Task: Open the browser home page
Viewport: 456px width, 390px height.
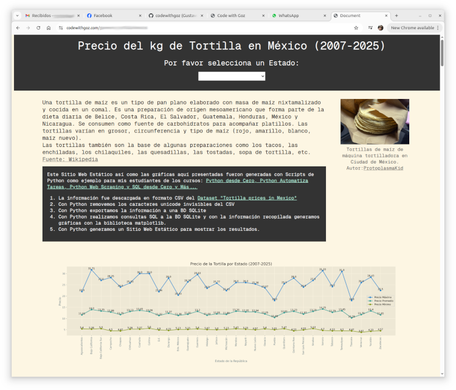Action: 49,28
